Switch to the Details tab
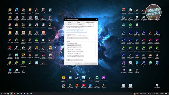This screenshot has width=169, height=95. 79,22
